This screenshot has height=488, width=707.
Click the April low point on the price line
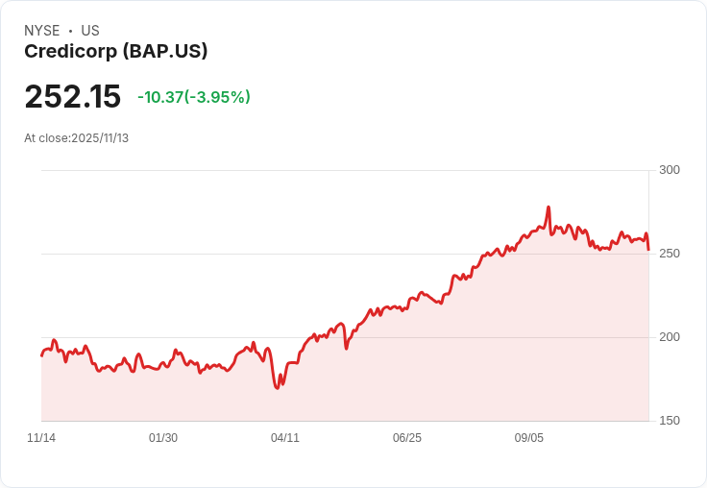coord(277,388)
